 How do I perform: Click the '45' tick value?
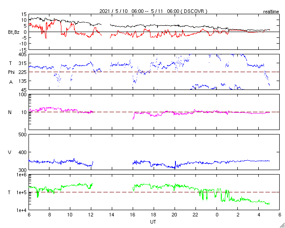coord(24,90)
